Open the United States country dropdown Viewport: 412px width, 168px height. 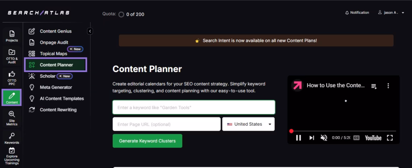[x=248, y=124]
